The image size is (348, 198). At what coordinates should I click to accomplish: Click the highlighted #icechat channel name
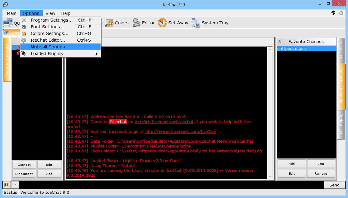tap(118, 122)
